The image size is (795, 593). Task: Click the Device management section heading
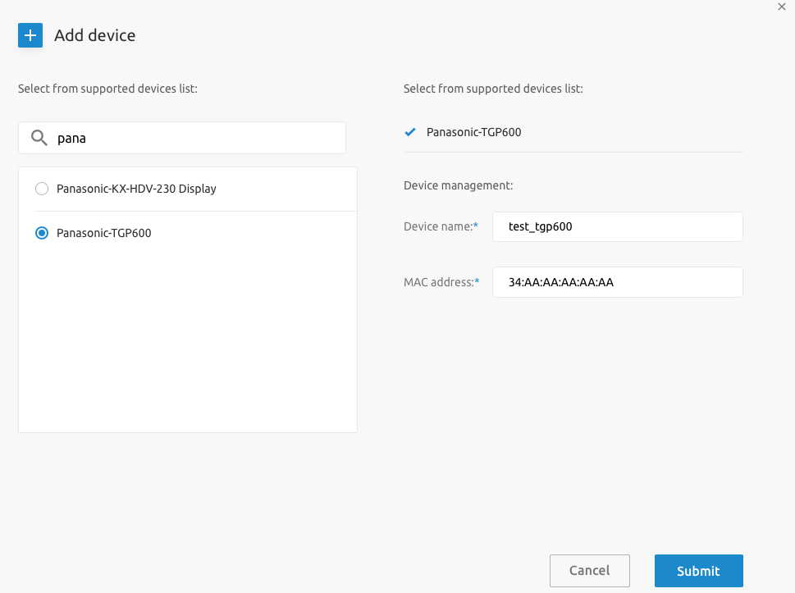[459, 185]
